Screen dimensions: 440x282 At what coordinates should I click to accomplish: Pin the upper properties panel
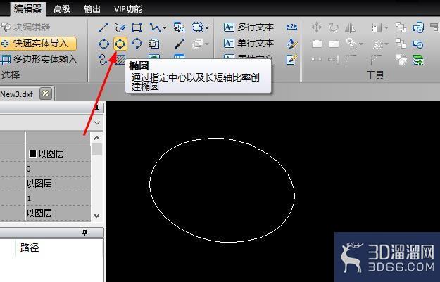(x=96, y=108)
